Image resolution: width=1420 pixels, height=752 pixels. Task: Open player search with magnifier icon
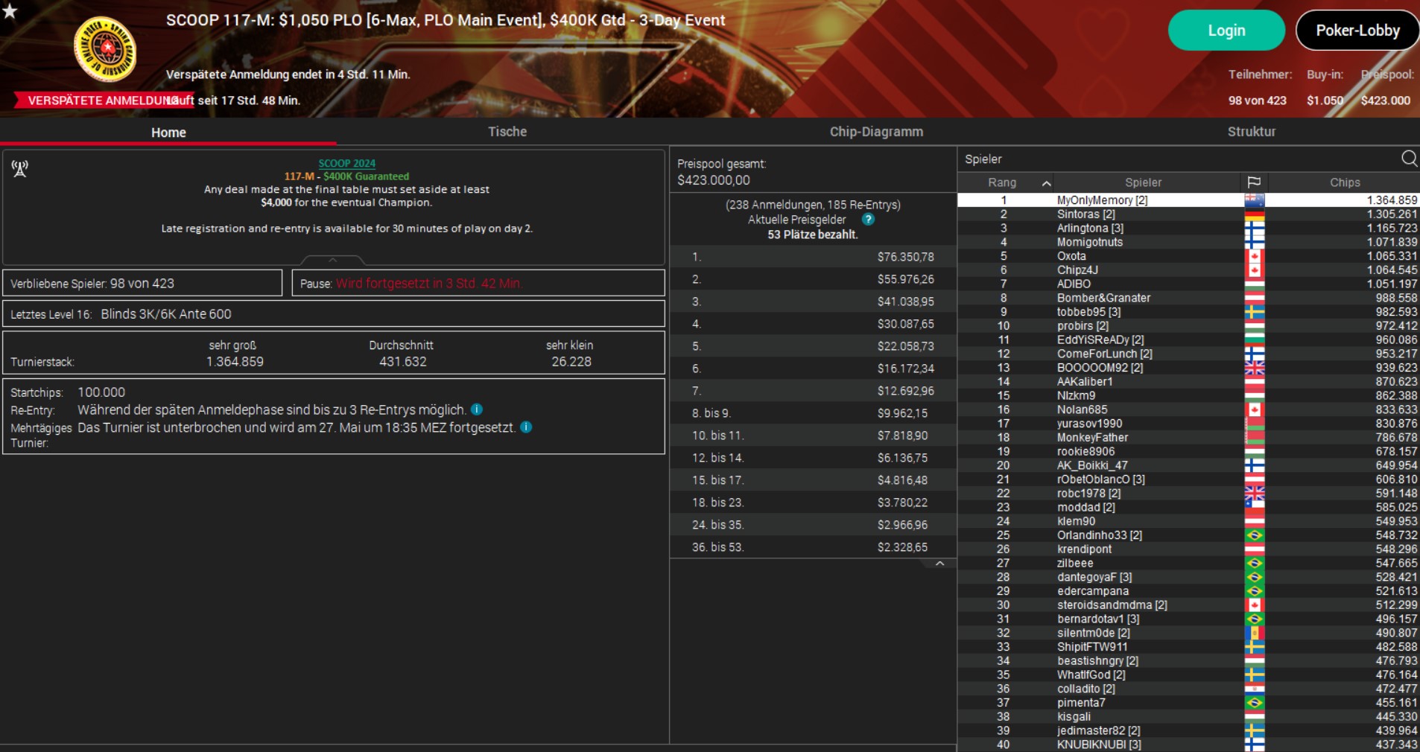(x=1409, y=159)
